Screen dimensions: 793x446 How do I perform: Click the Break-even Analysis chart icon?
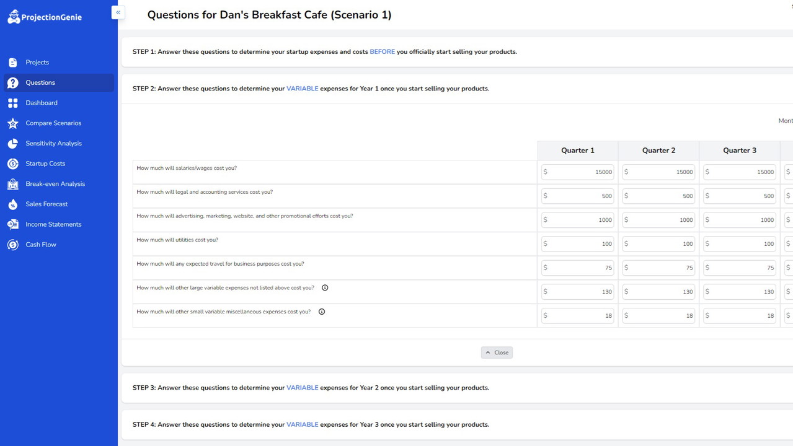coord(13,184)
